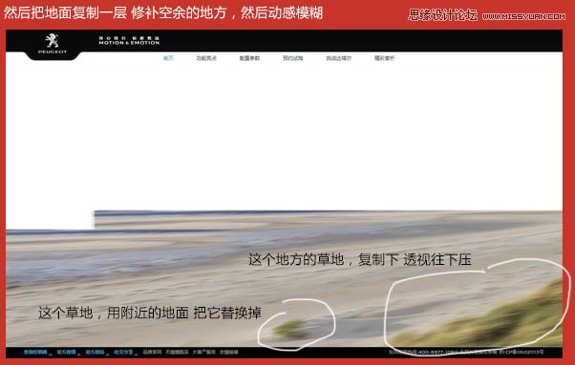Click the Peugeot lion logo

coord(53,41)
